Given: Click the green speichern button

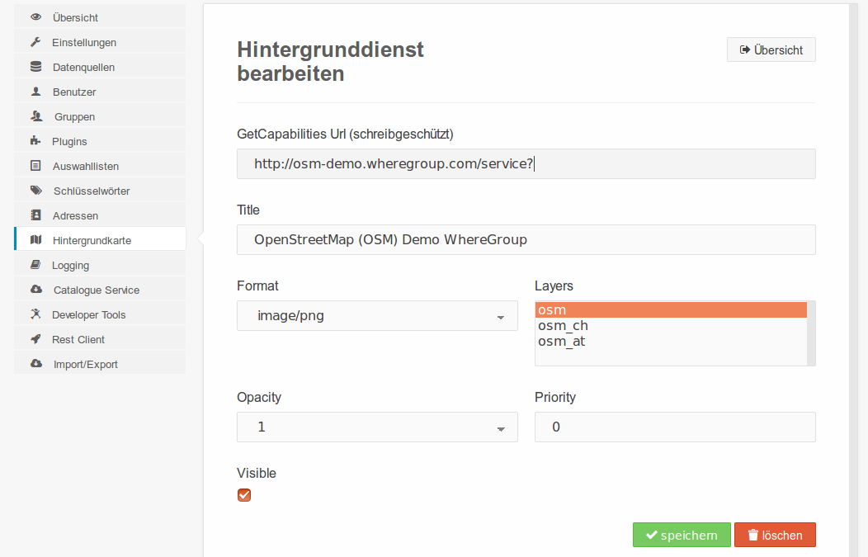Looking at the screenshot, I should pos(682,535).
